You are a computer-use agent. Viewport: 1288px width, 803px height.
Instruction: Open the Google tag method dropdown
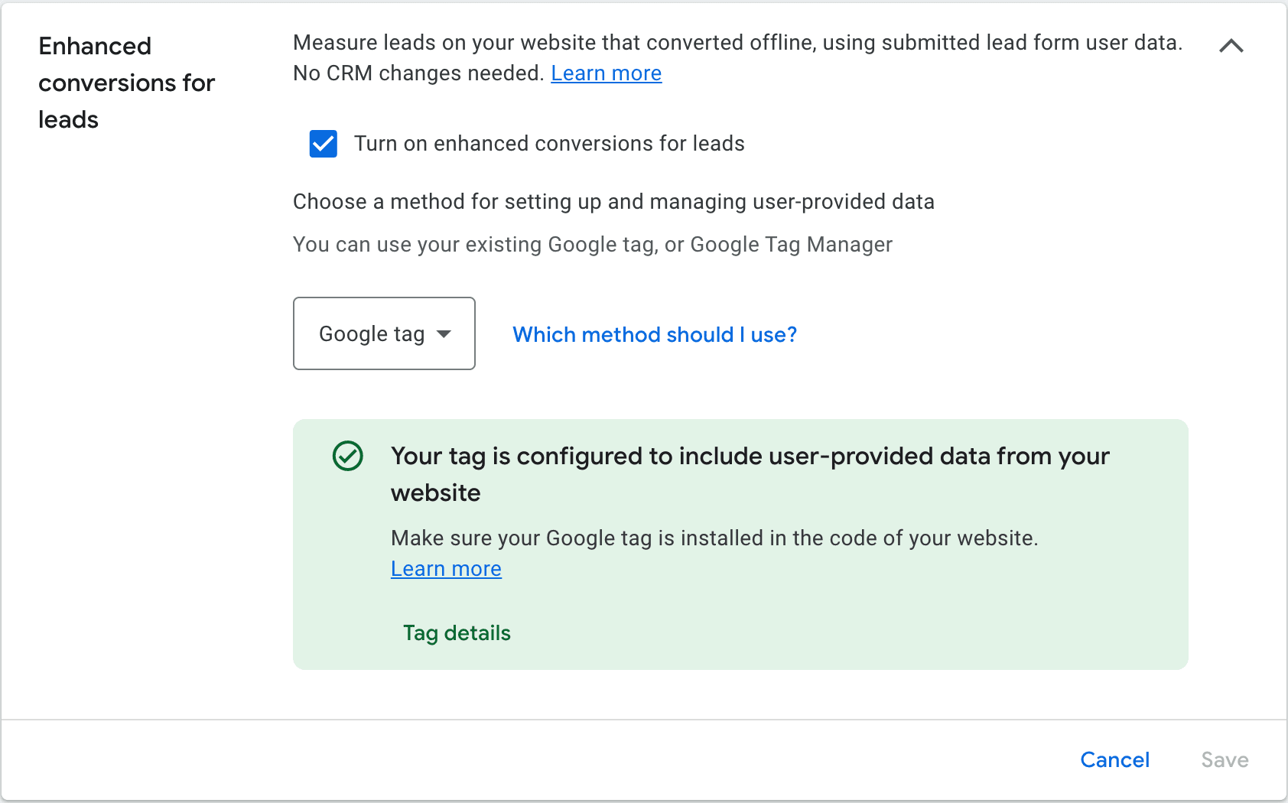click(384, 333)
